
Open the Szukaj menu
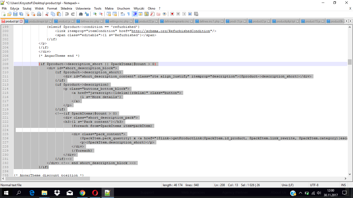[27, 9]
